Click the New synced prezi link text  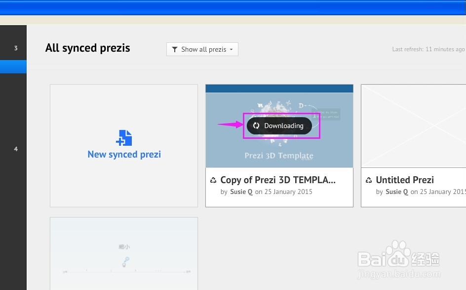click(124, 155)
